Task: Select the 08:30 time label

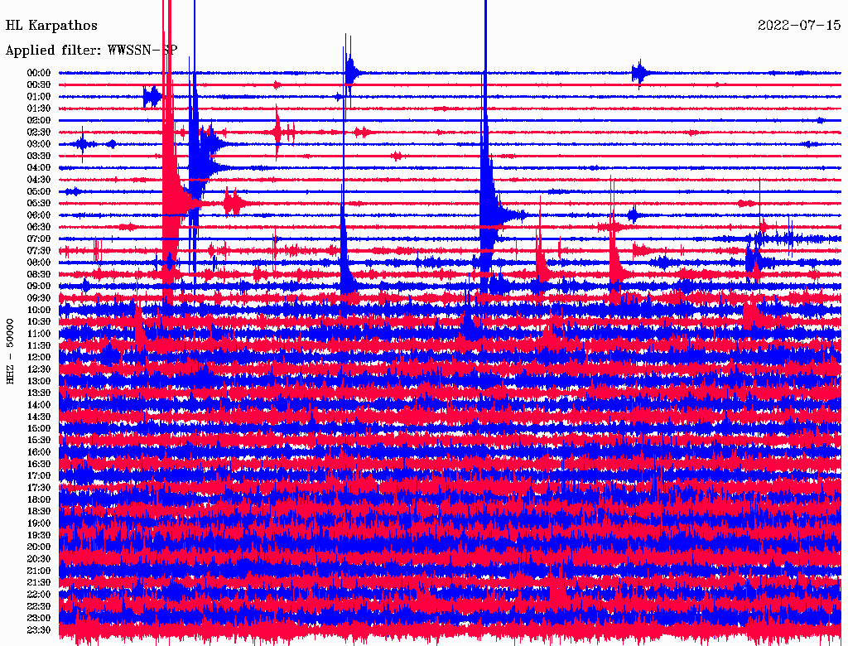Action: tap(39, 274)
